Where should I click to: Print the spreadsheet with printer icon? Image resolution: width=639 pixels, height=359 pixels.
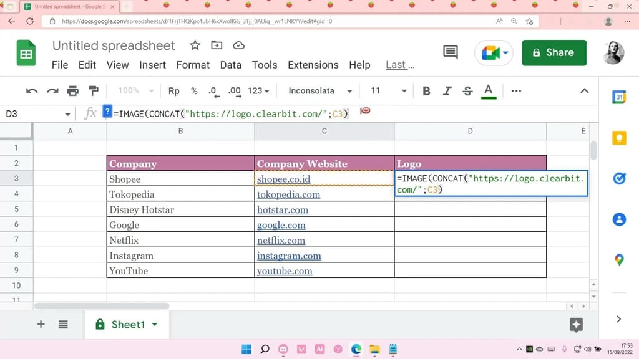pyautogui.click(x=73, y=91)
